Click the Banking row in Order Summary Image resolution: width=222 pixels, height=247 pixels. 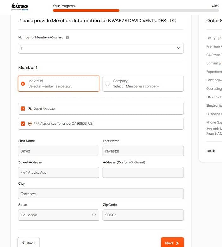(214, 80)
